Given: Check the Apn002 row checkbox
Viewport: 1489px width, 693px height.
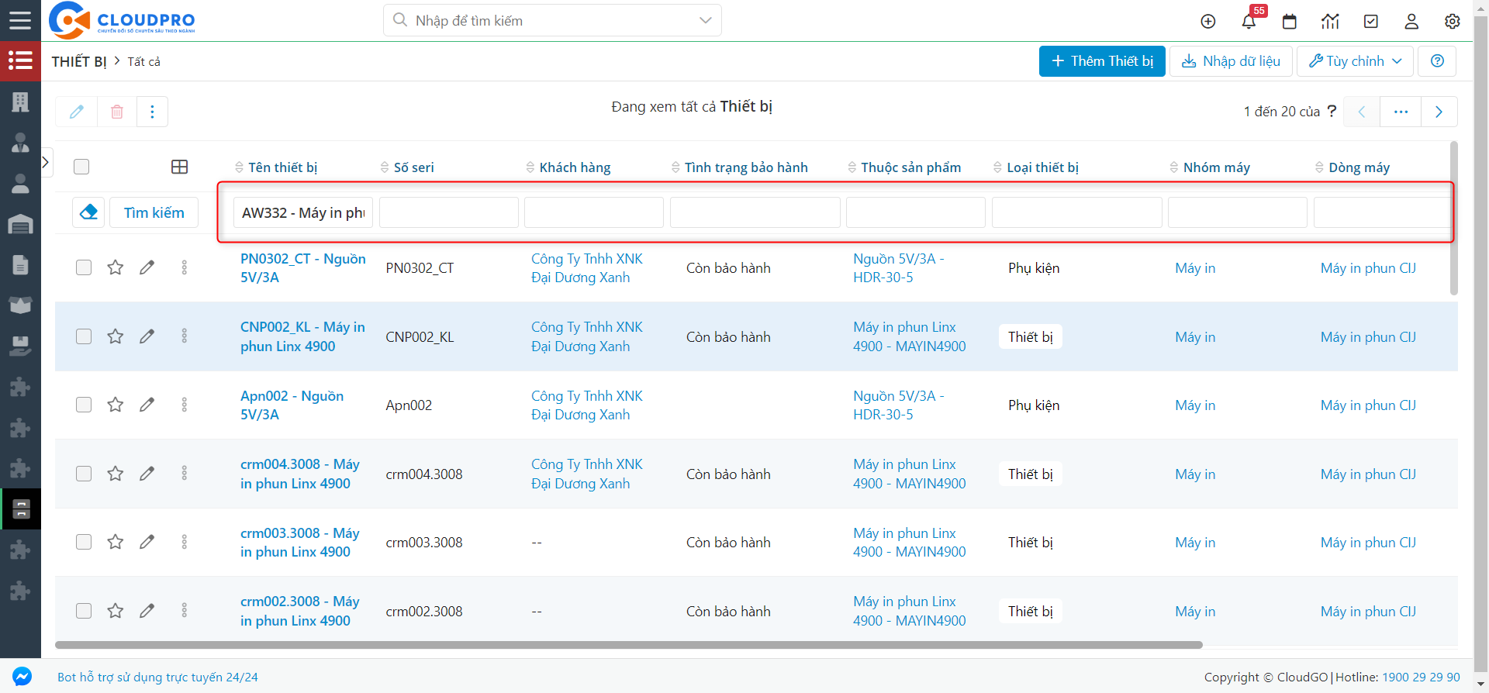Looking at the screenshot, I should pos(84,405).
